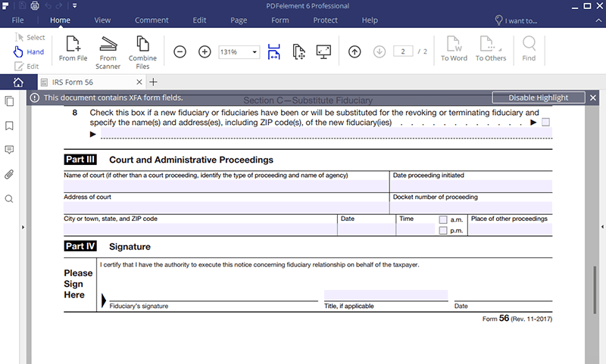Switch to the Home tab
The image size is (606, 364).
pyautogui.click(x=60, y=20)
